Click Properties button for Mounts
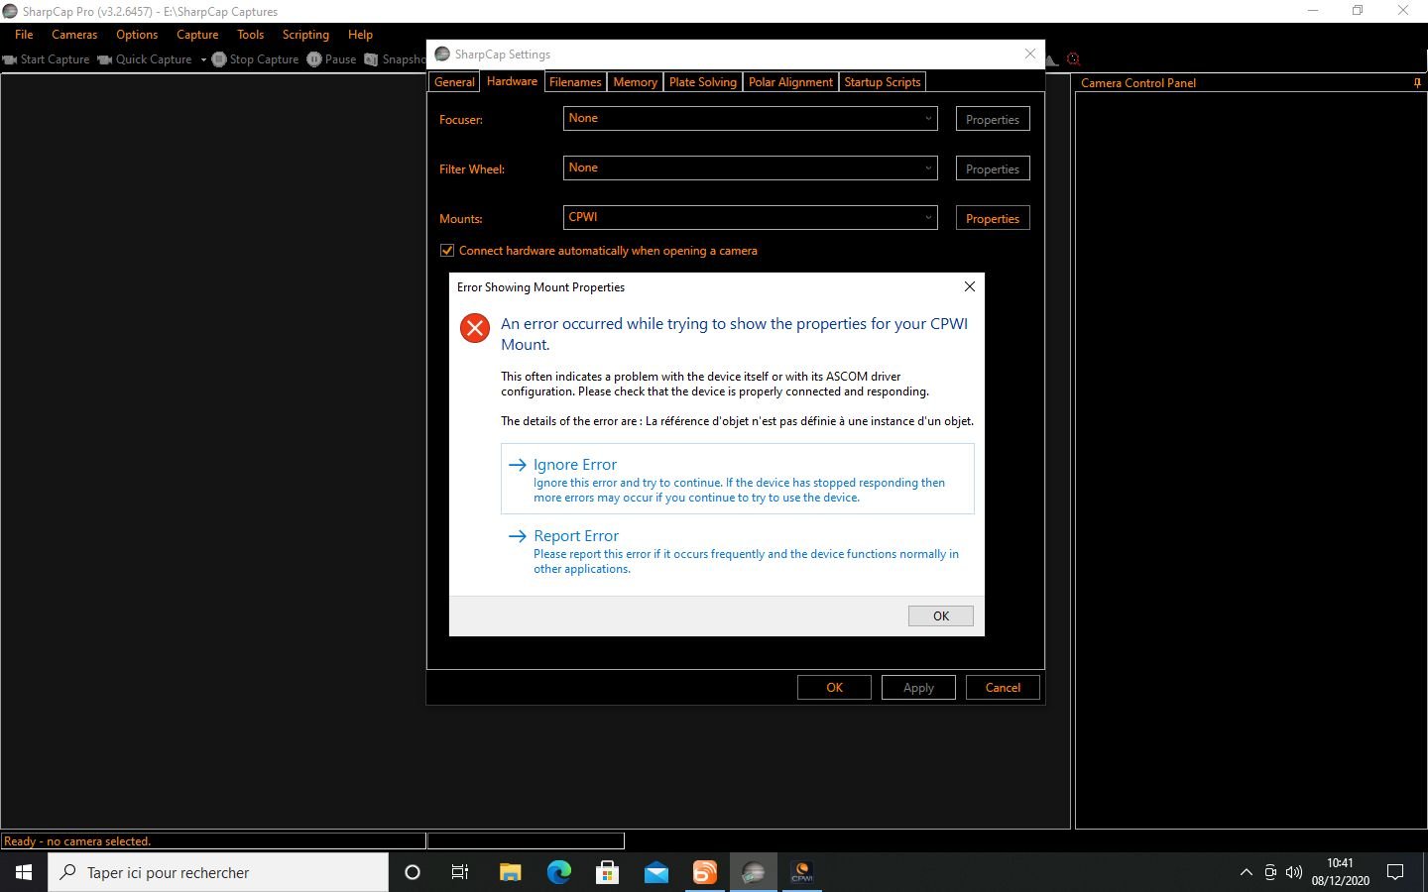 pyautogui.click(x=992, y=218)
